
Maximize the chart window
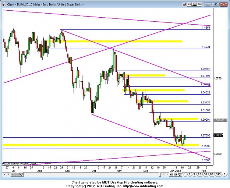pos(216,4)
